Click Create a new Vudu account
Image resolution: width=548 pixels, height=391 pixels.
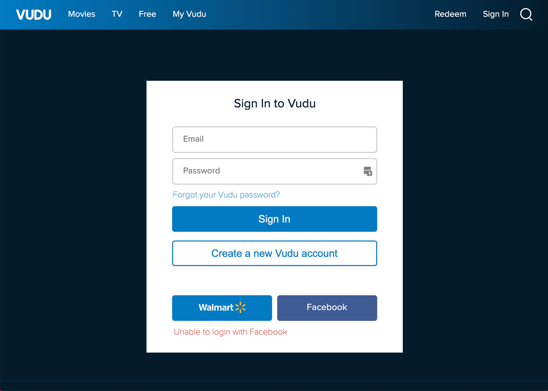(x=275, y=253)
